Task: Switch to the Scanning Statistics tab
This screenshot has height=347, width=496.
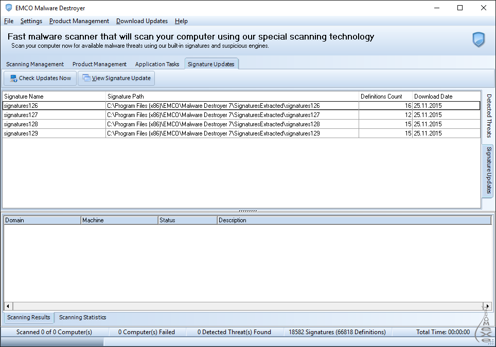Action: (82, 317)
